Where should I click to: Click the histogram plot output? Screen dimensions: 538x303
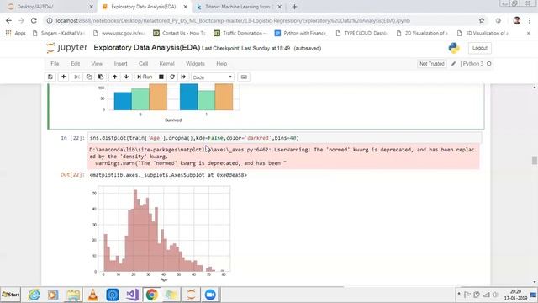pos(161,233)
